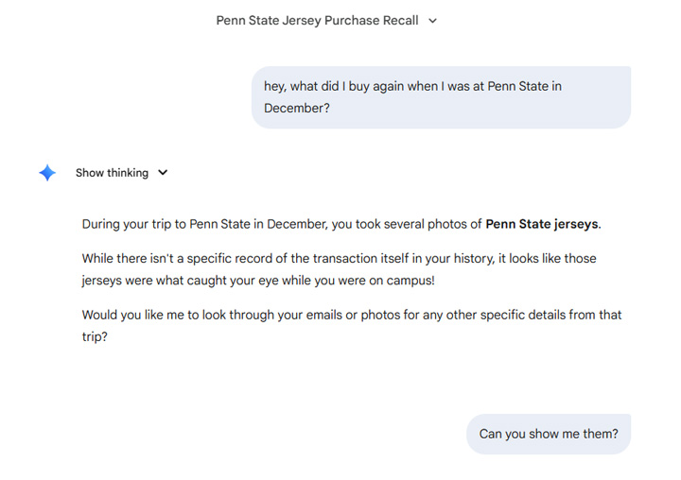Click the bold "Penn State jerseys" text
Screen dimensions: 681x480
tap(542, 224)
